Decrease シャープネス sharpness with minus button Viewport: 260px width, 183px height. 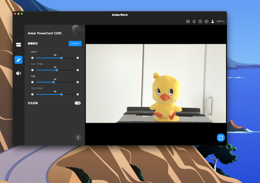point(32,70)
